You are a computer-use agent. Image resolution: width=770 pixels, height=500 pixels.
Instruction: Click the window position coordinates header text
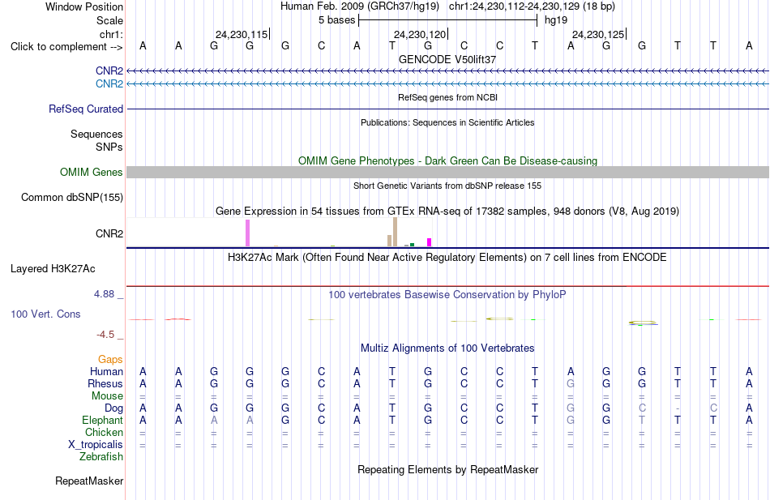447,6
